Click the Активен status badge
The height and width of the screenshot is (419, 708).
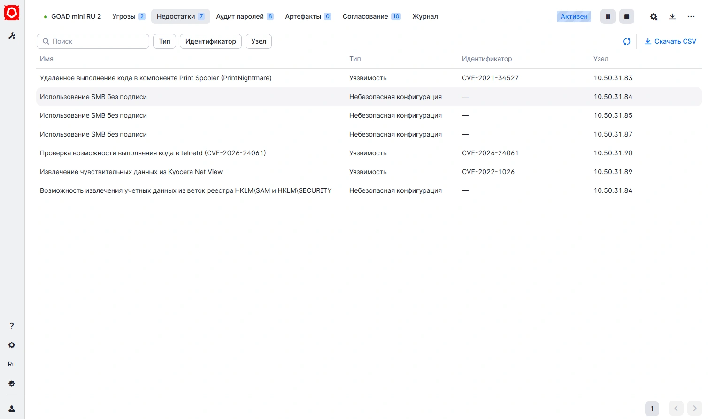[574, 16]
